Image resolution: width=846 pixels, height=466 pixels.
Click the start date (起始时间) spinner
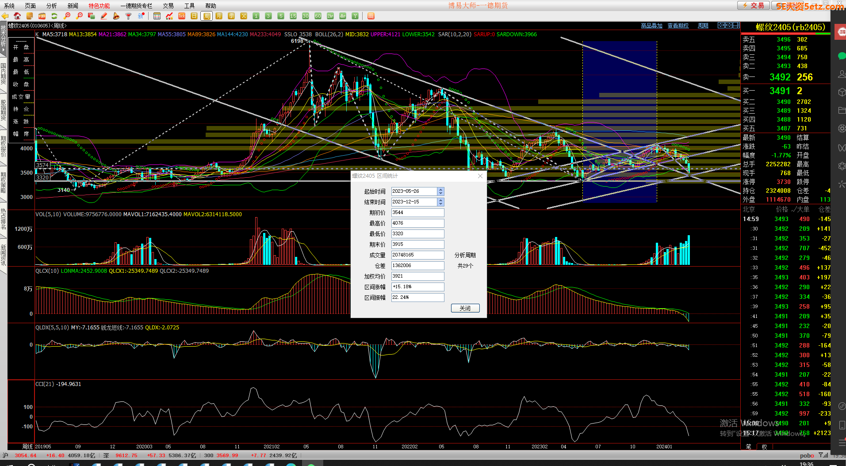(x=440, y=191)
